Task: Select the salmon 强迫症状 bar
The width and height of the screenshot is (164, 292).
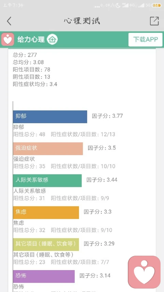Action: point(48,149)
